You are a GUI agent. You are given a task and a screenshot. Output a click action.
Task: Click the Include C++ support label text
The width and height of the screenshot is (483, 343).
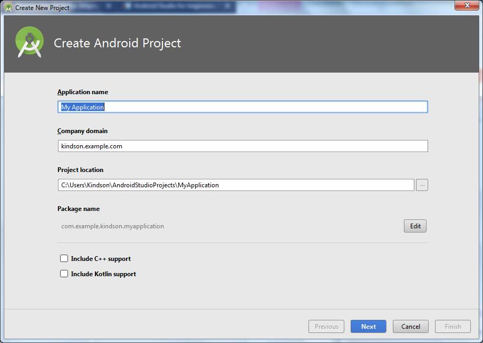click(101, 259)
